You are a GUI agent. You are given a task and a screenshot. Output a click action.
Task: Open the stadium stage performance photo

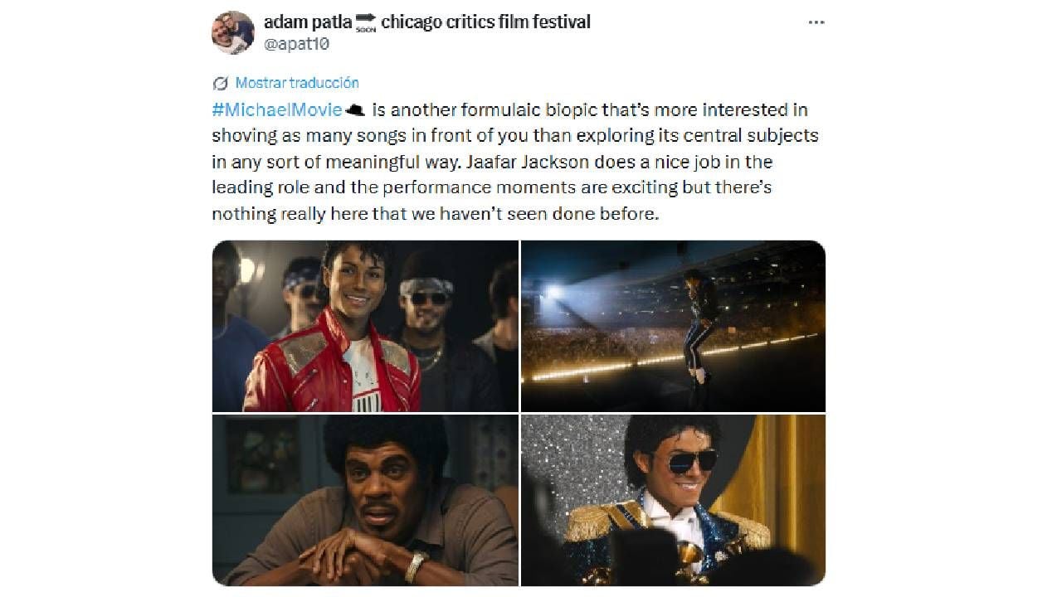click(673, 326)
